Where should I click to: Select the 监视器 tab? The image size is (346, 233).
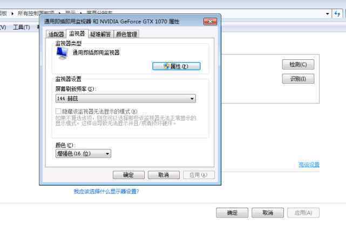[77, 33]
